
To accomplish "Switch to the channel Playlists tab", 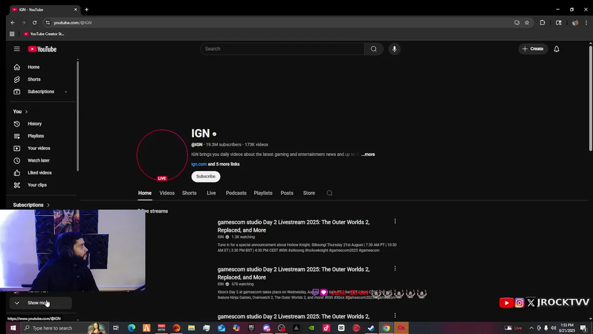I will [x=263, y=193].
